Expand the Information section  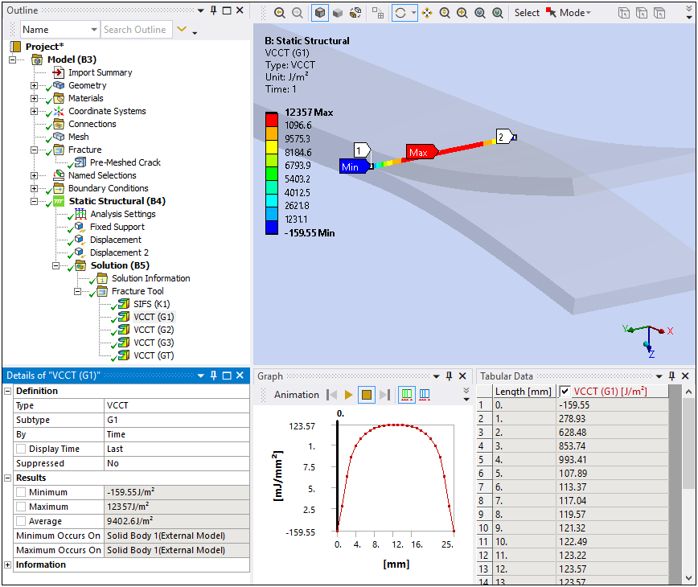coord(8,564)
